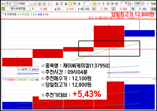Open the 주식 type dropdown
Viewport: 157px width, 111px height.
tap(15, 4)
